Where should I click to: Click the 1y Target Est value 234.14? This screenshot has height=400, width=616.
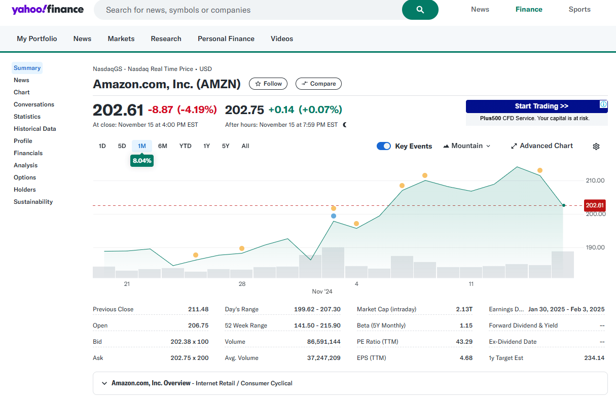coord(594,358)
